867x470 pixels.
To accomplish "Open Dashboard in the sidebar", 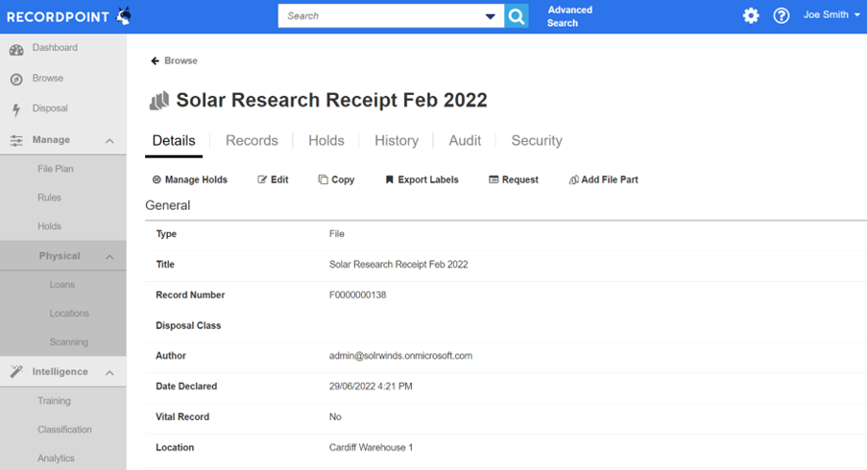I will click(55, 48).
